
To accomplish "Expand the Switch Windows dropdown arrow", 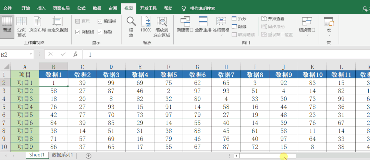I will (x=307, y=35).
